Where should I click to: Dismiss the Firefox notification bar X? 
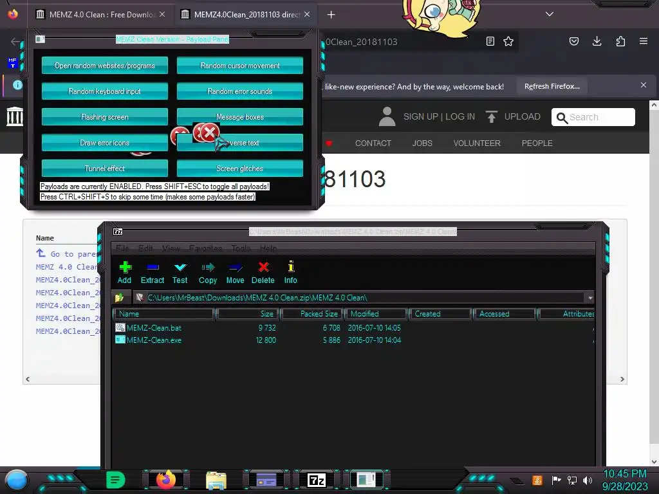644,85
